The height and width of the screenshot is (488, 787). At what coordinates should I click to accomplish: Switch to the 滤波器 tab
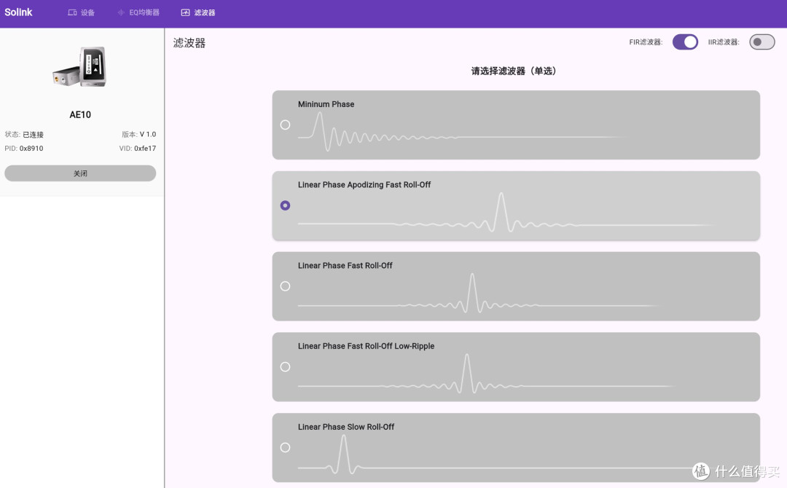pyautogui.click(x=198, y=12)
